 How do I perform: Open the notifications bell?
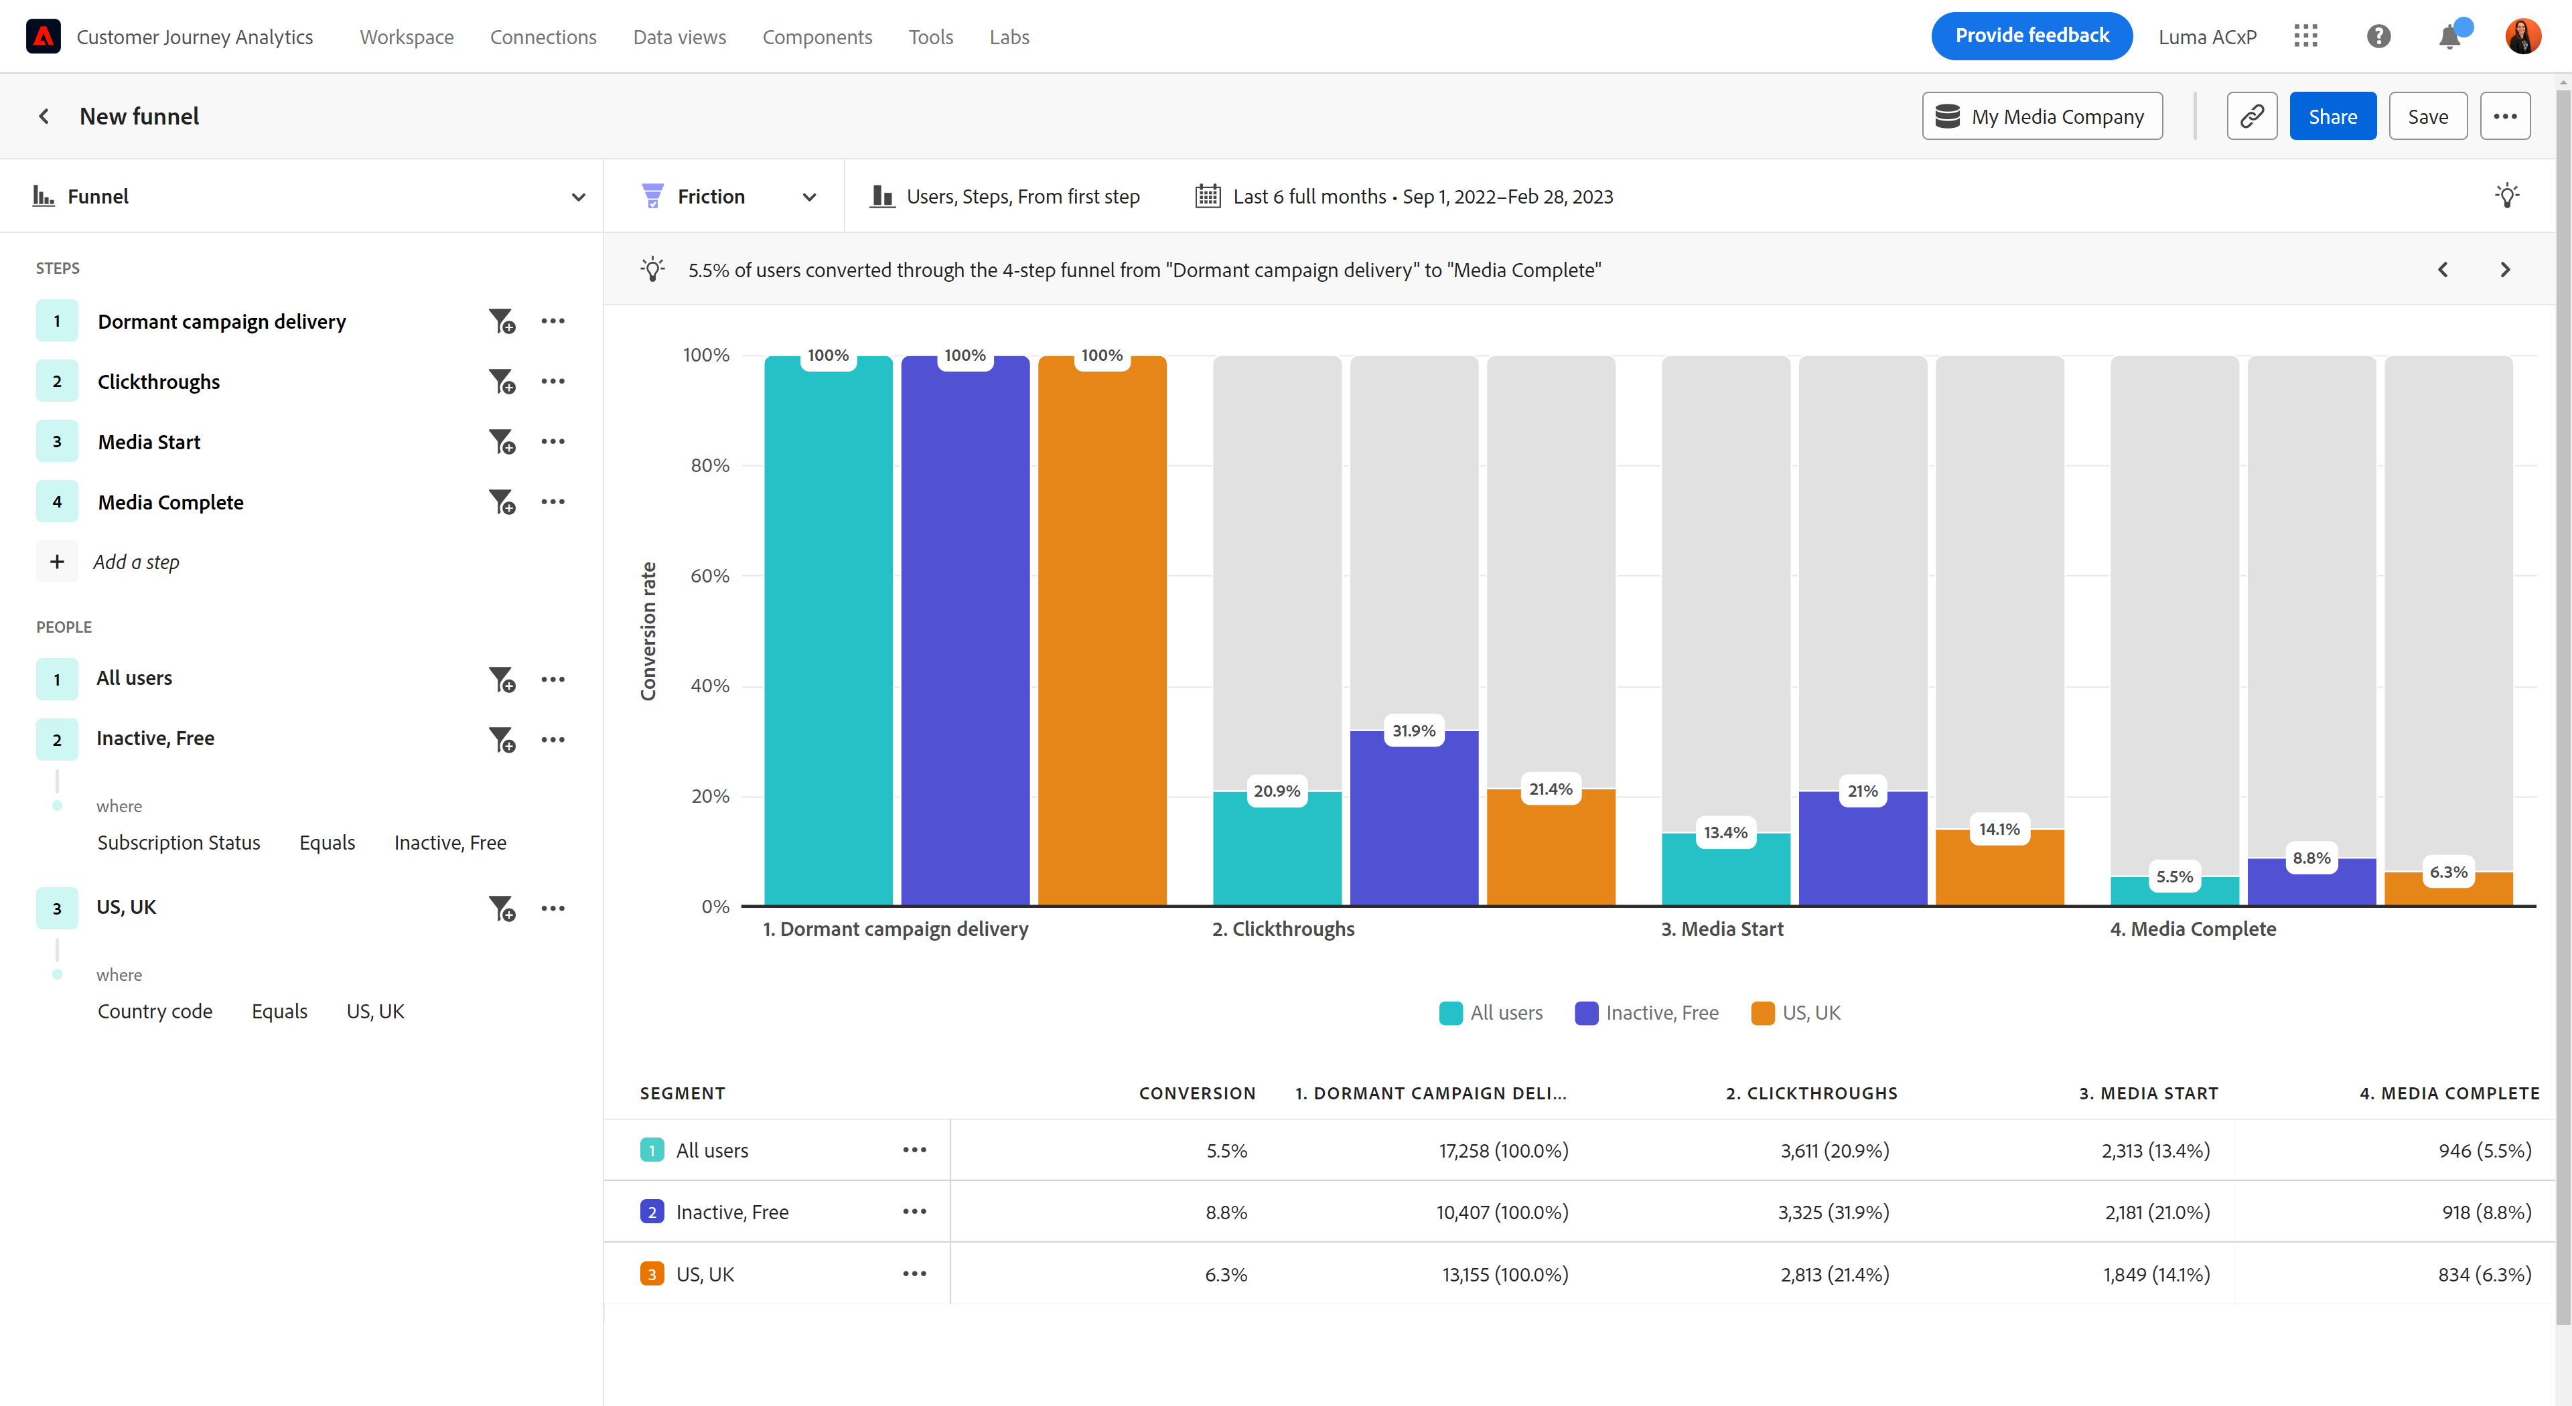click(x=2449, y=37)
